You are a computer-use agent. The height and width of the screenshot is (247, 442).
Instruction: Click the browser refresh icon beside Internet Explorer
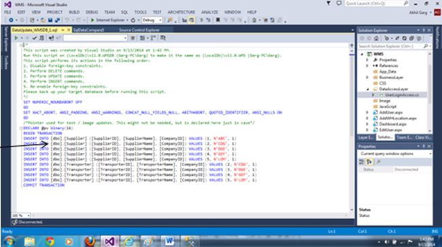pyautogui.click(x=133, y=20)
